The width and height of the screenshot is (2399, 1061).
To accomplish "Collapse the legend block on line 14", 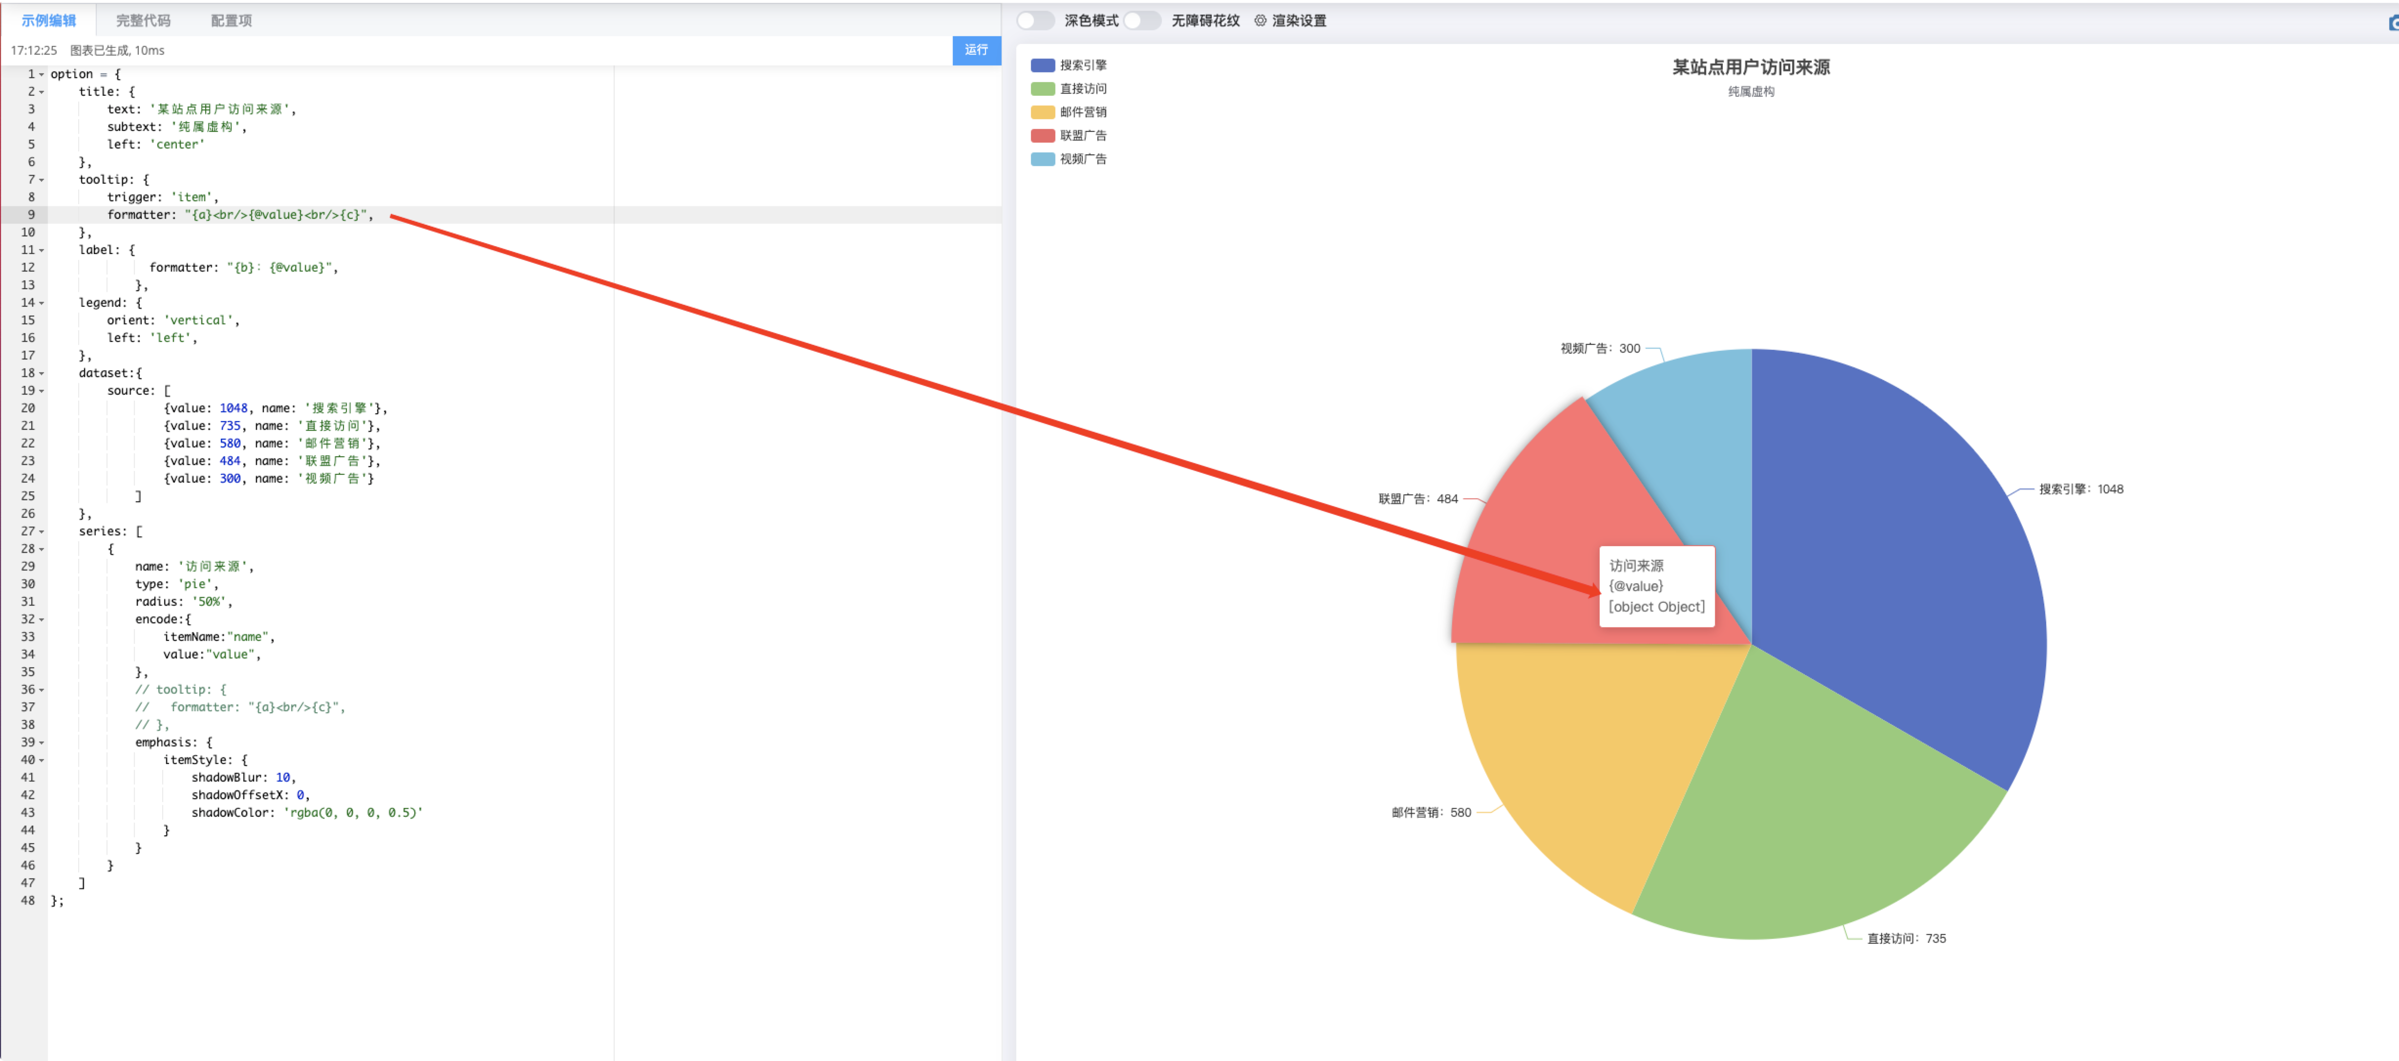I will 42,303.
